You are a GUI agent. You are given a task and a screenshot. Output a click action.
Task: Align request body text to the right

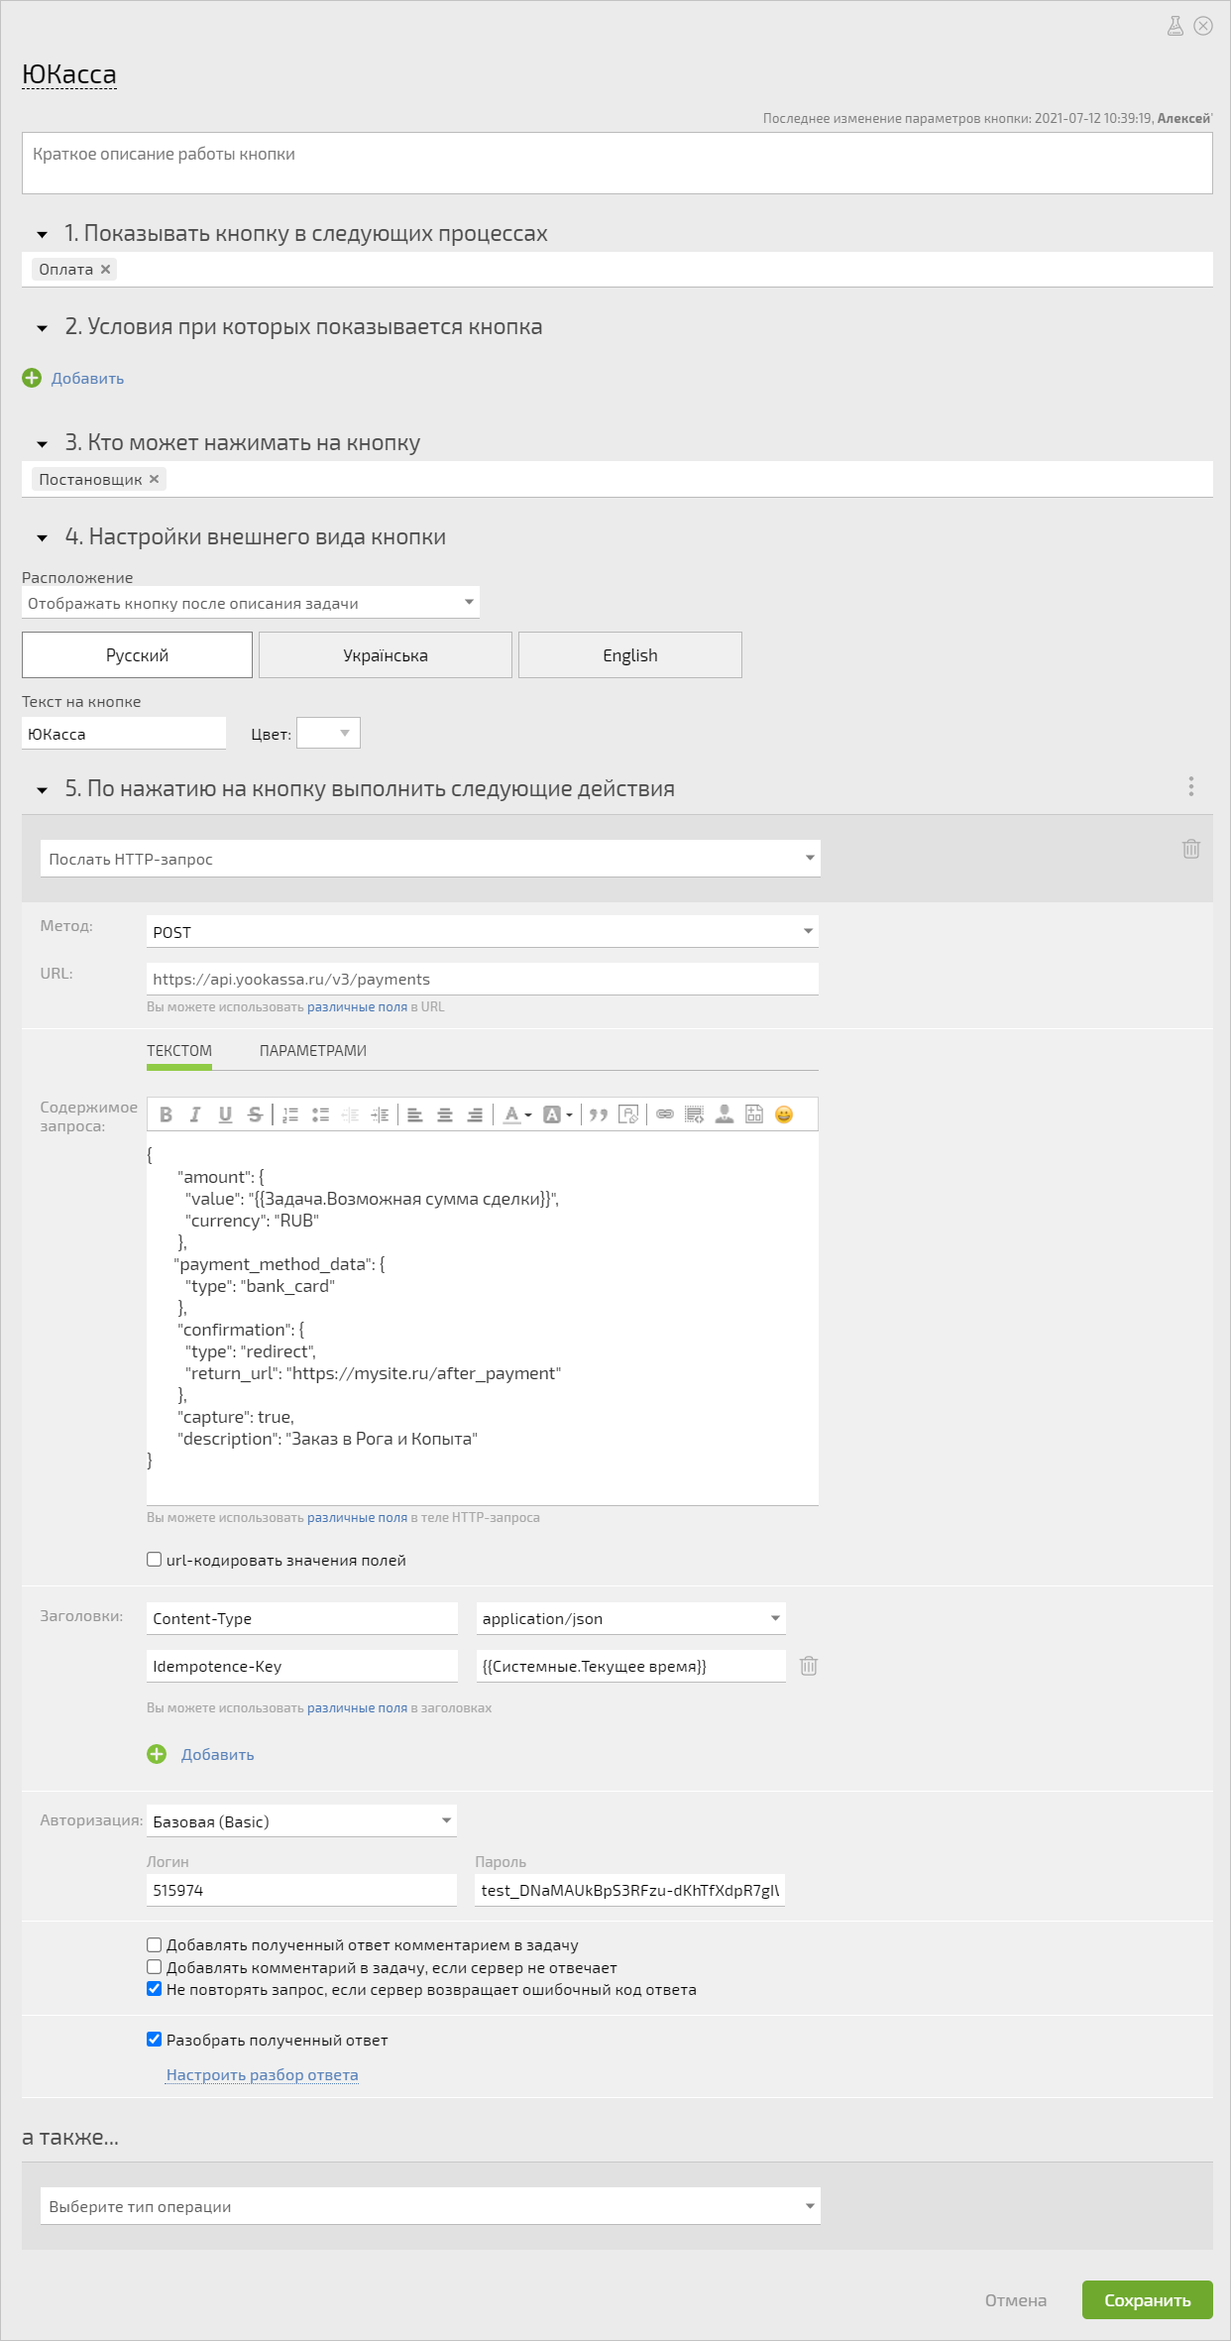click(475, 1114)
